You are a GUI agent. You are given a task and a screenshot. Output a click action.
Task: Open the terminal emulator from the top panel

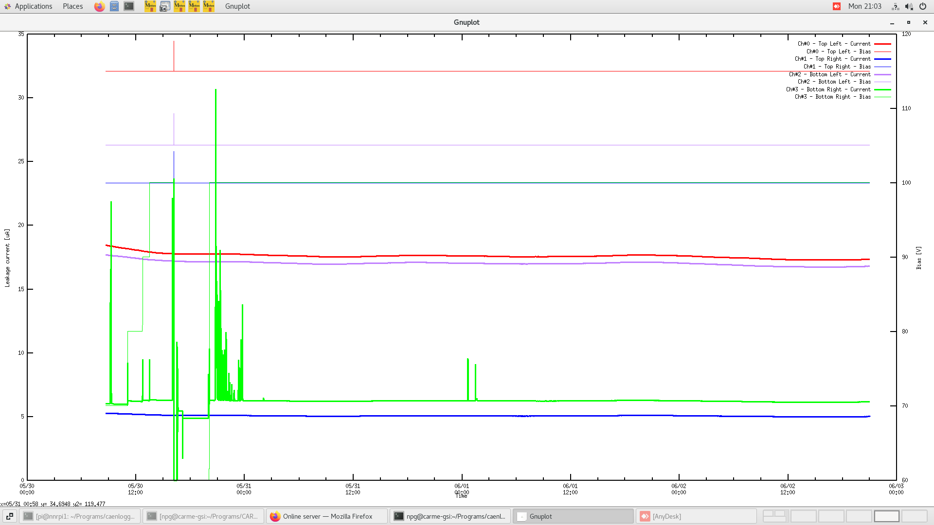tap(128, 6)
